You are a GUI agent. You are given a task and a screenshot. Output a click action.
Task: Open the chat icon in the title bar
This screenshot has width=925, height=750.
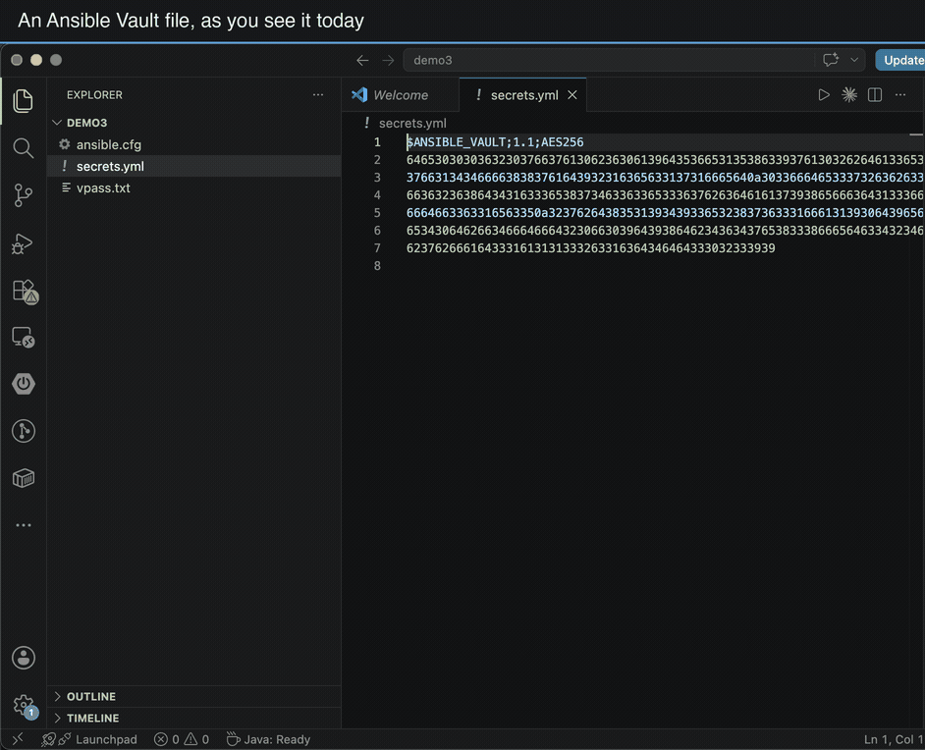click(831, 60)
